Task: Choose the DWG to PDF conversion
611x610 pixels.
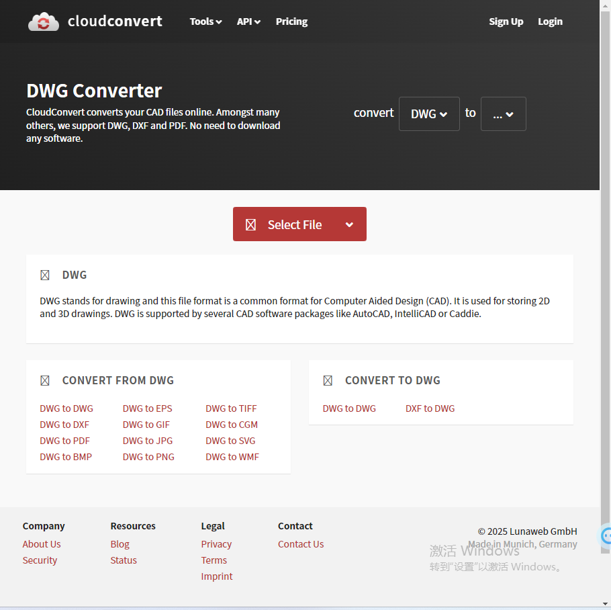Action: 64,441
